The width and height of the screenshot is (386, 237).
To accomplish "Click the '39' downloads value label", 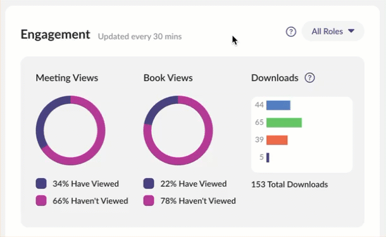I will tap(259, 140).
